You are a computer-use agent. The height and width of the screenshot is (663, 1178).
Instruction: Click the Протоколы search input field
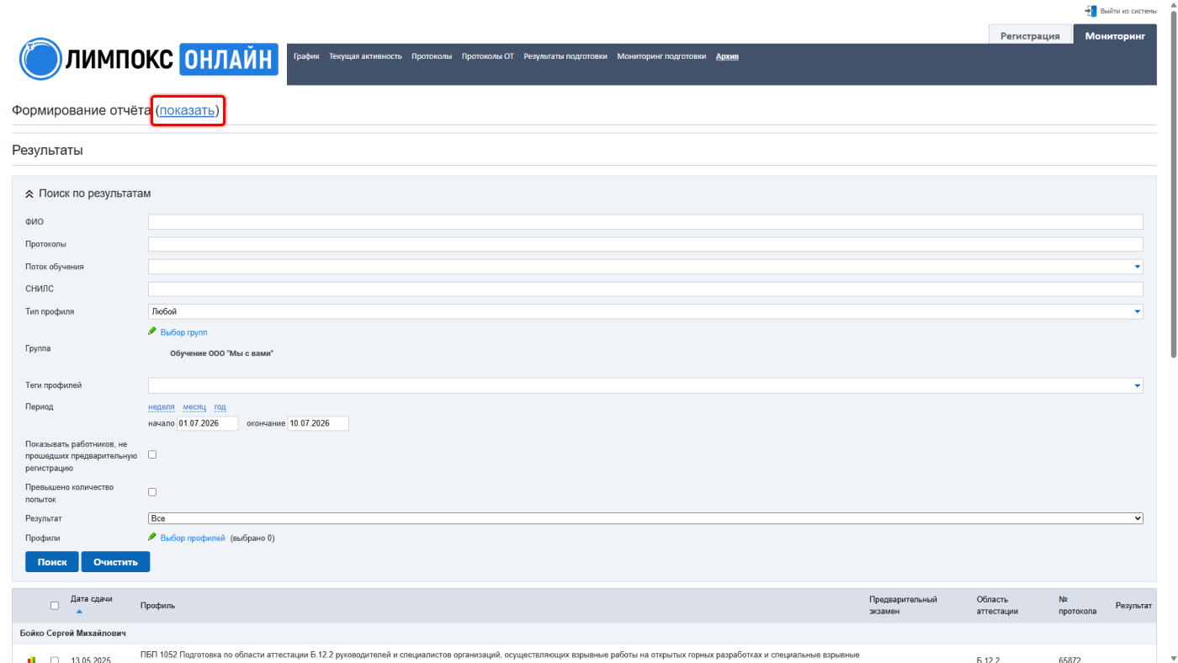click(645, 244)
